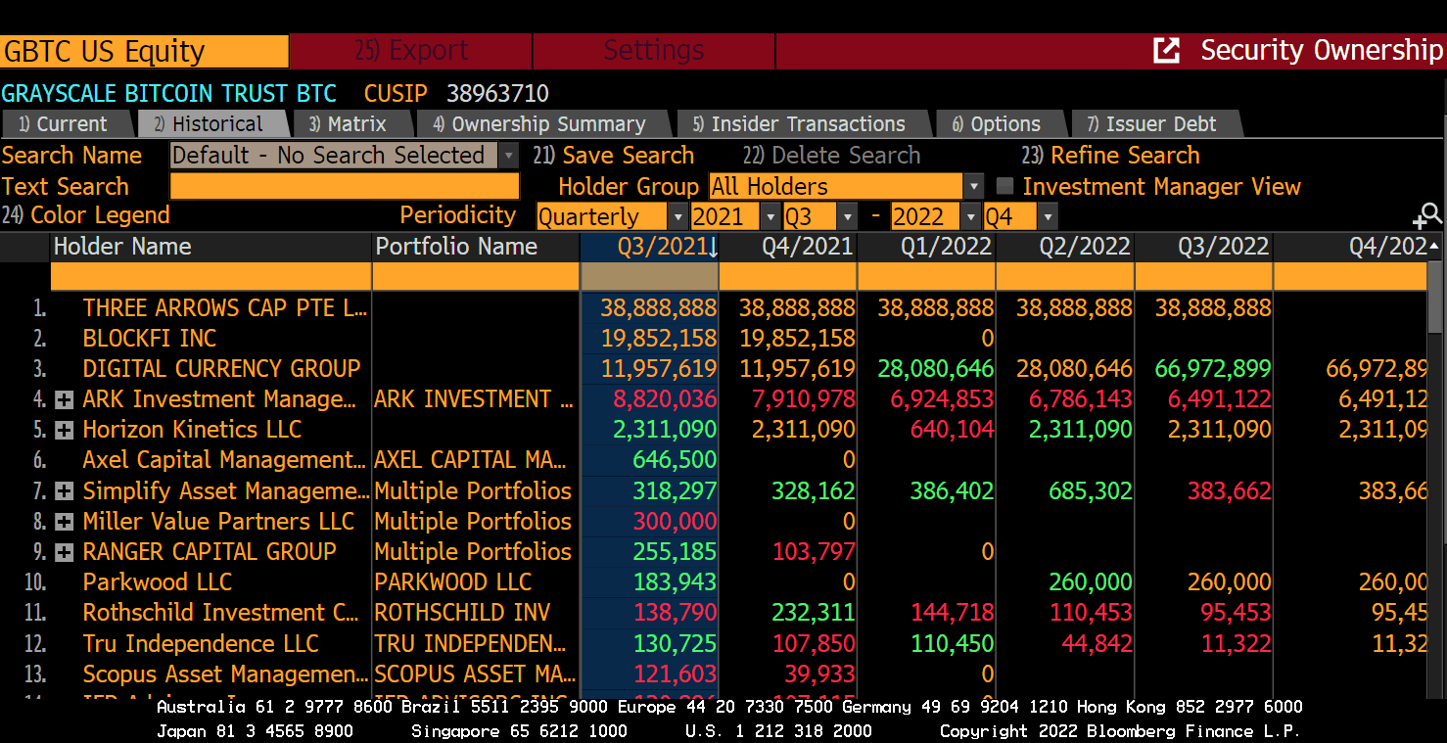1447x743 pixels.
Task: Expand ARK Investment Management row
Action: pos(65,399)
